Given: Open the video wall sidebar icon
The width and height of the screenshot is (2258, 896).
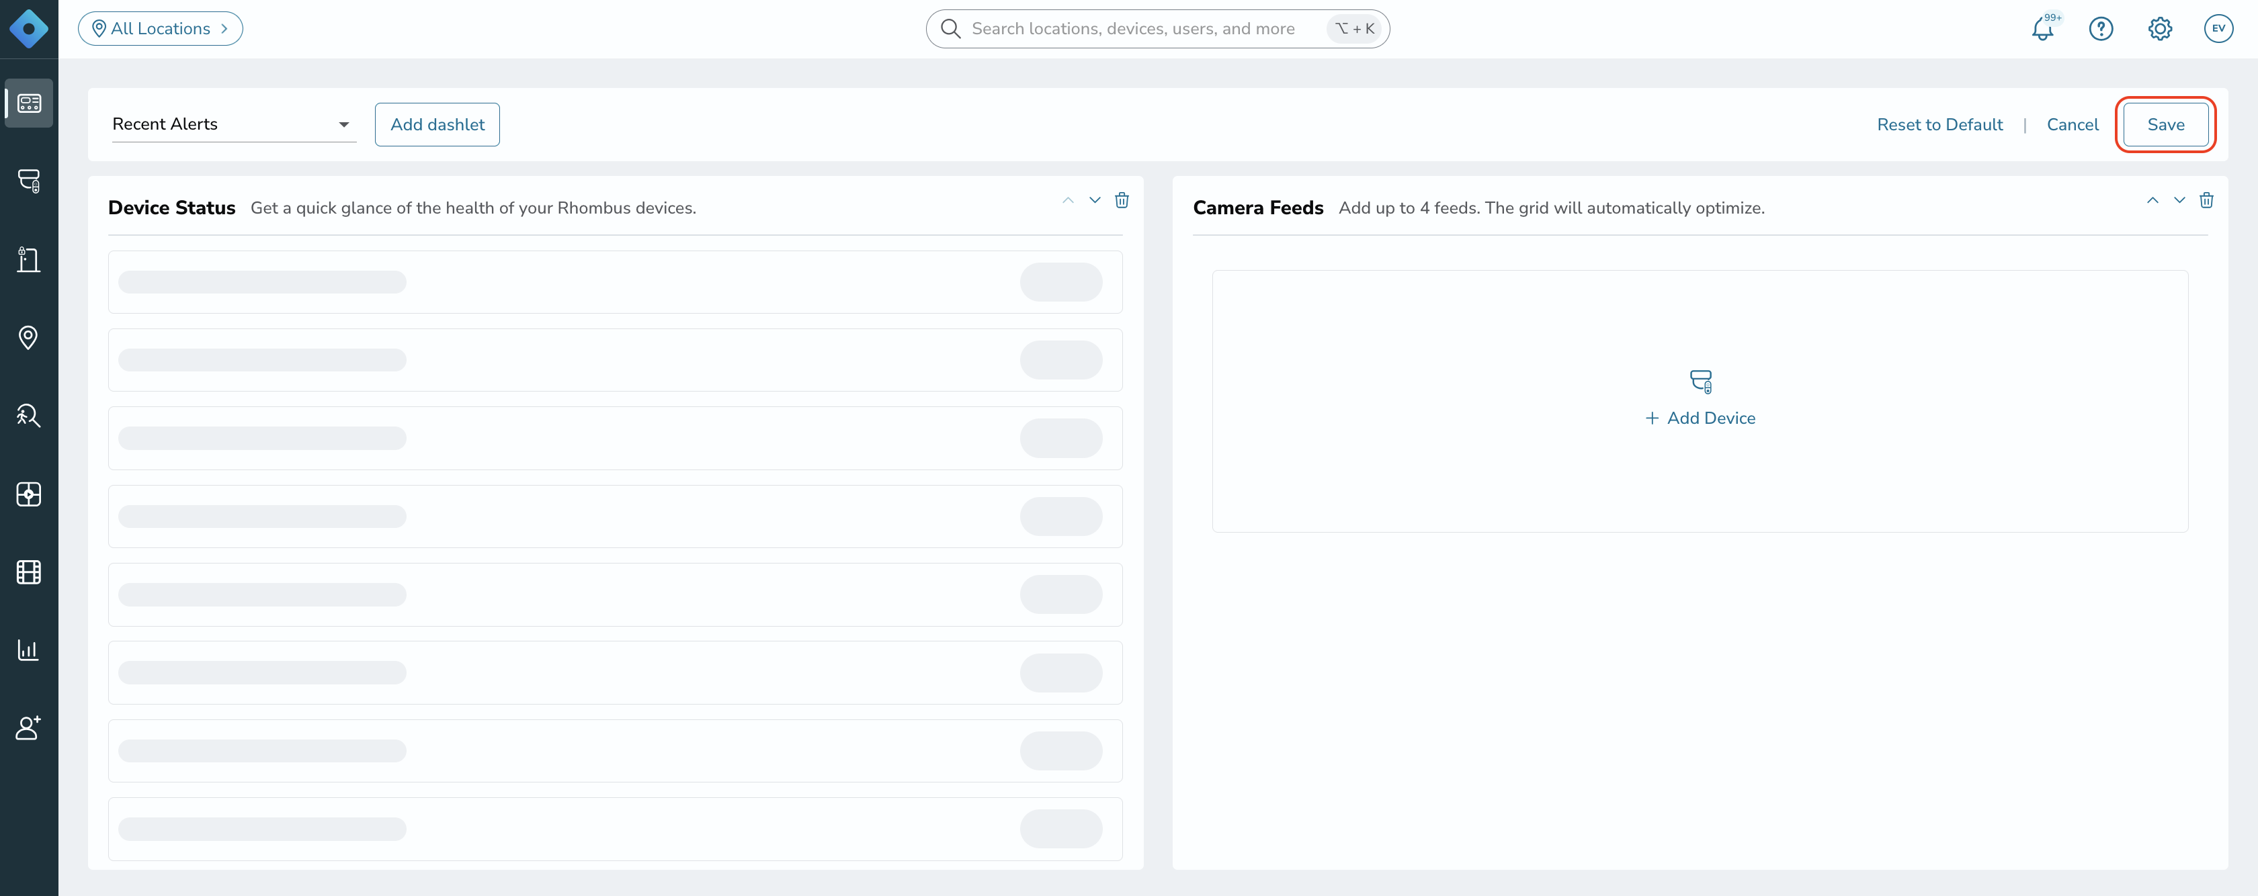Looking at the screenshot, I should point(29,494).
